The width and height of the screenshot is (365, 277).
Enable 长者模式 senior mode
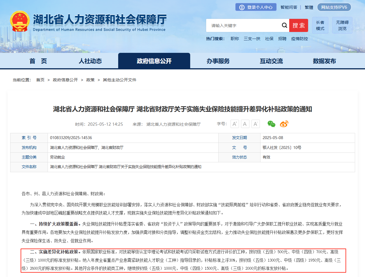tap(320, 25)
